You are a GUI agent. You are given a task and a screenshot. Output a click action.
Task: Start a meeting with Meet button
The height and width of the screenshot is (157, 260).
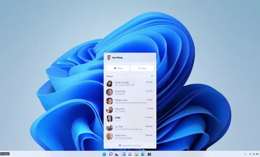(118, 68)
